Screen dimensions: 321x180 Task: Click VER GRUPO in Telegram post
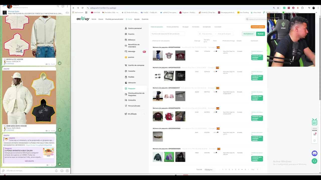click(29, 161)
